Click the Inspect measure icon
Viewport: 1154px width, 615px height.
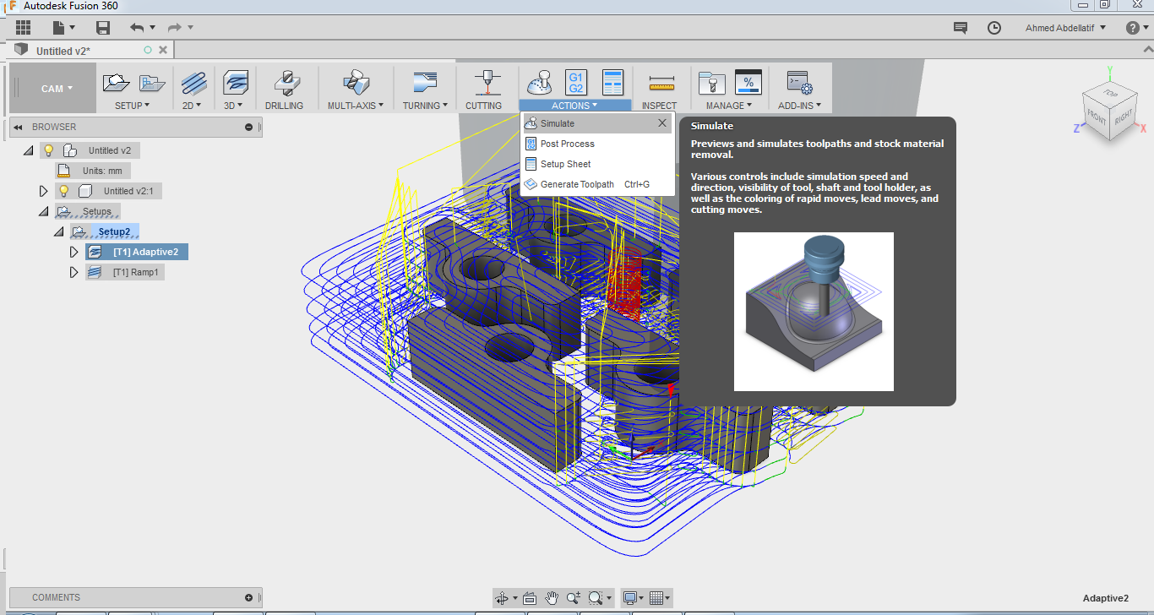[x=661, y=83]
